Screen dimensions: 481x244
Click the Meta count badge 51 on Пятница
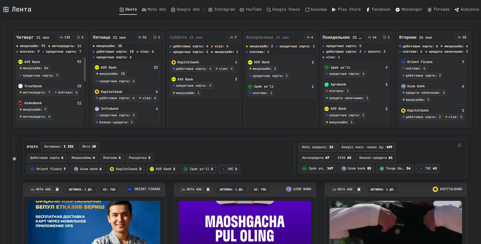tap(143, 37)
